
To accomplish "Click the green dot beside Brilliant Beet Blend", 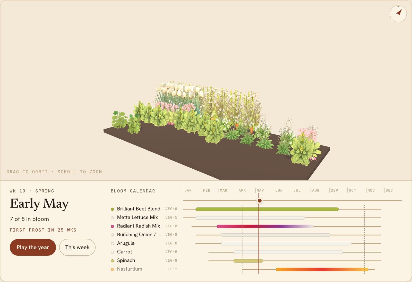I will 112,209.
